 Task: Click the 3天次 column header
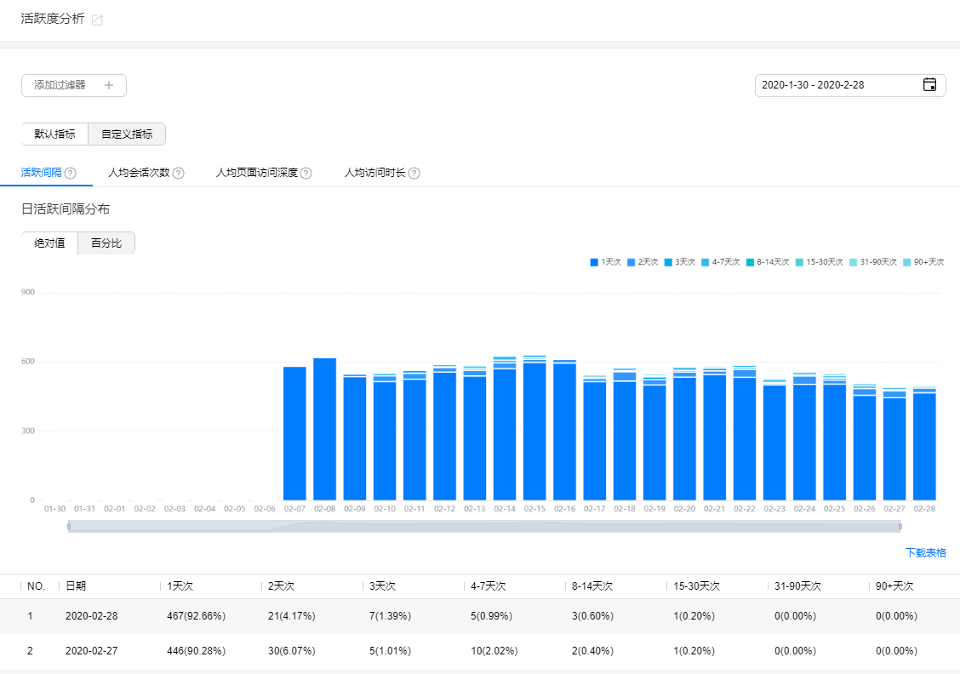(x=383, y=585)
